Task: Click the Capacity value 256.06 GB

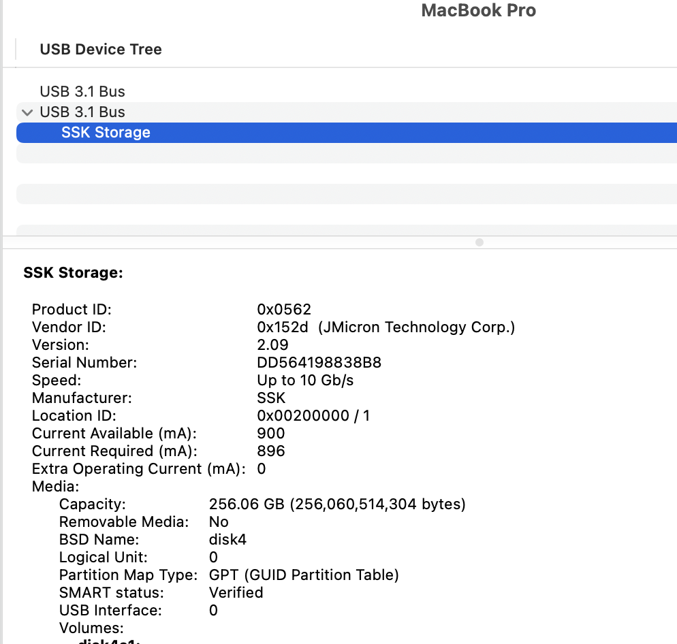Action: tap(337, 504)
